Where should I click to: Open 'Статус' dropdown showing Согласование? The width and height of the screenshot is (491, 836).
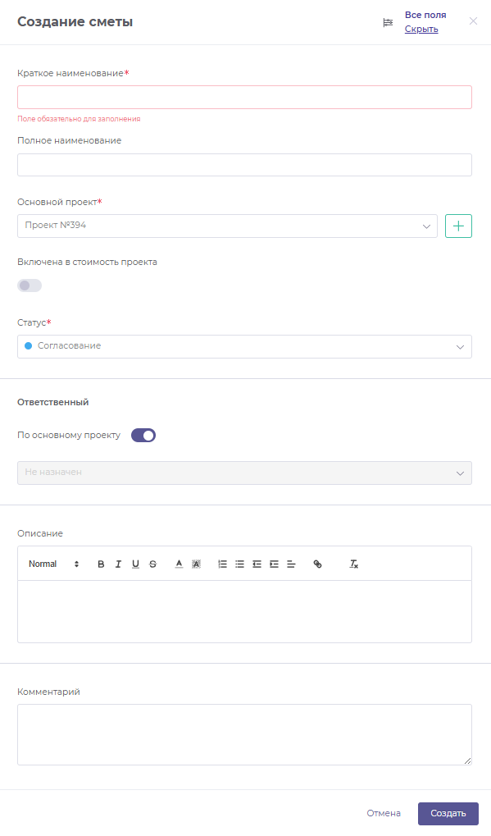click(244, 346)
